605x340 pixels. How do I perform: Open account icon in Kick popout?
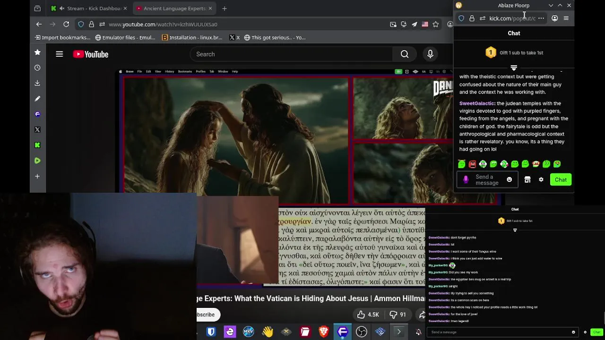pyautogui.click(x=555, y=18)
